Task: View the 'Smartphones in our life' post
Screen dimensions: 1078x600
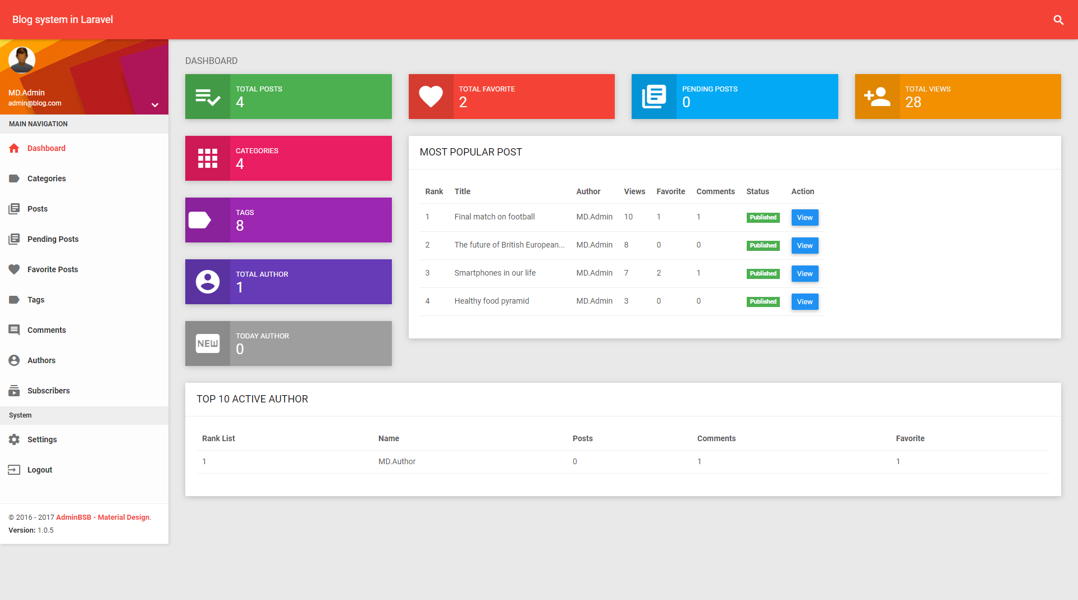Action: coord(805,274)
